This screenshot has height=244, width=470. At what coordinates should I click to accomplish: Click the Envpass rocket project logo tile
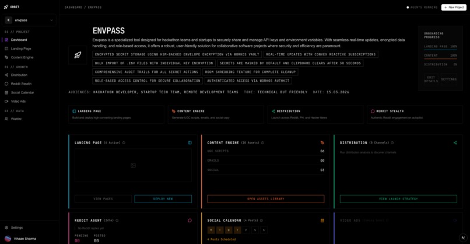coord(78,55)
